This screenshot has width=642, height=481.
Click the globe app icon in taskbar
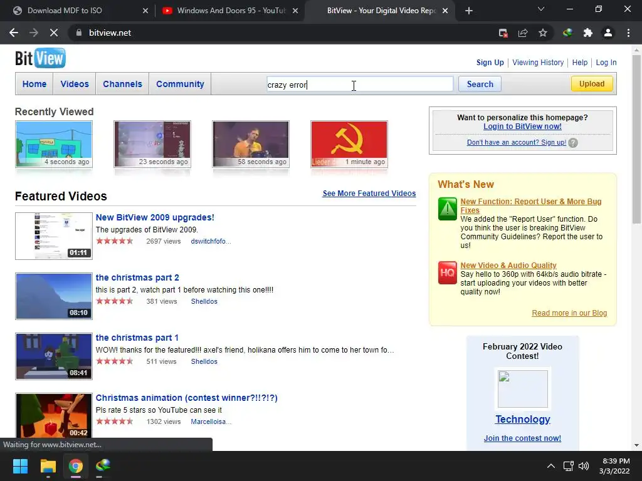103,465
